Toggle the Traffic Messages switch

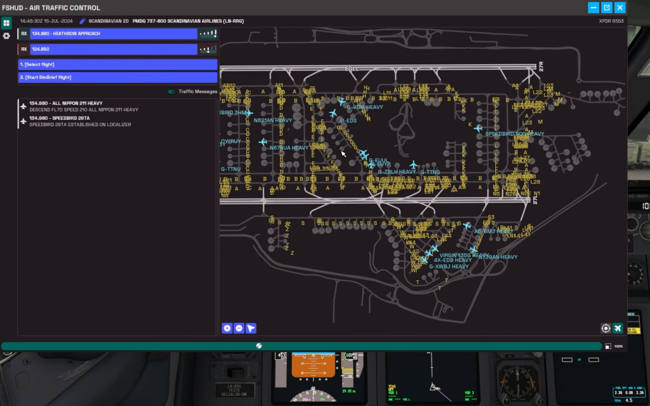[x=171, y=91]
